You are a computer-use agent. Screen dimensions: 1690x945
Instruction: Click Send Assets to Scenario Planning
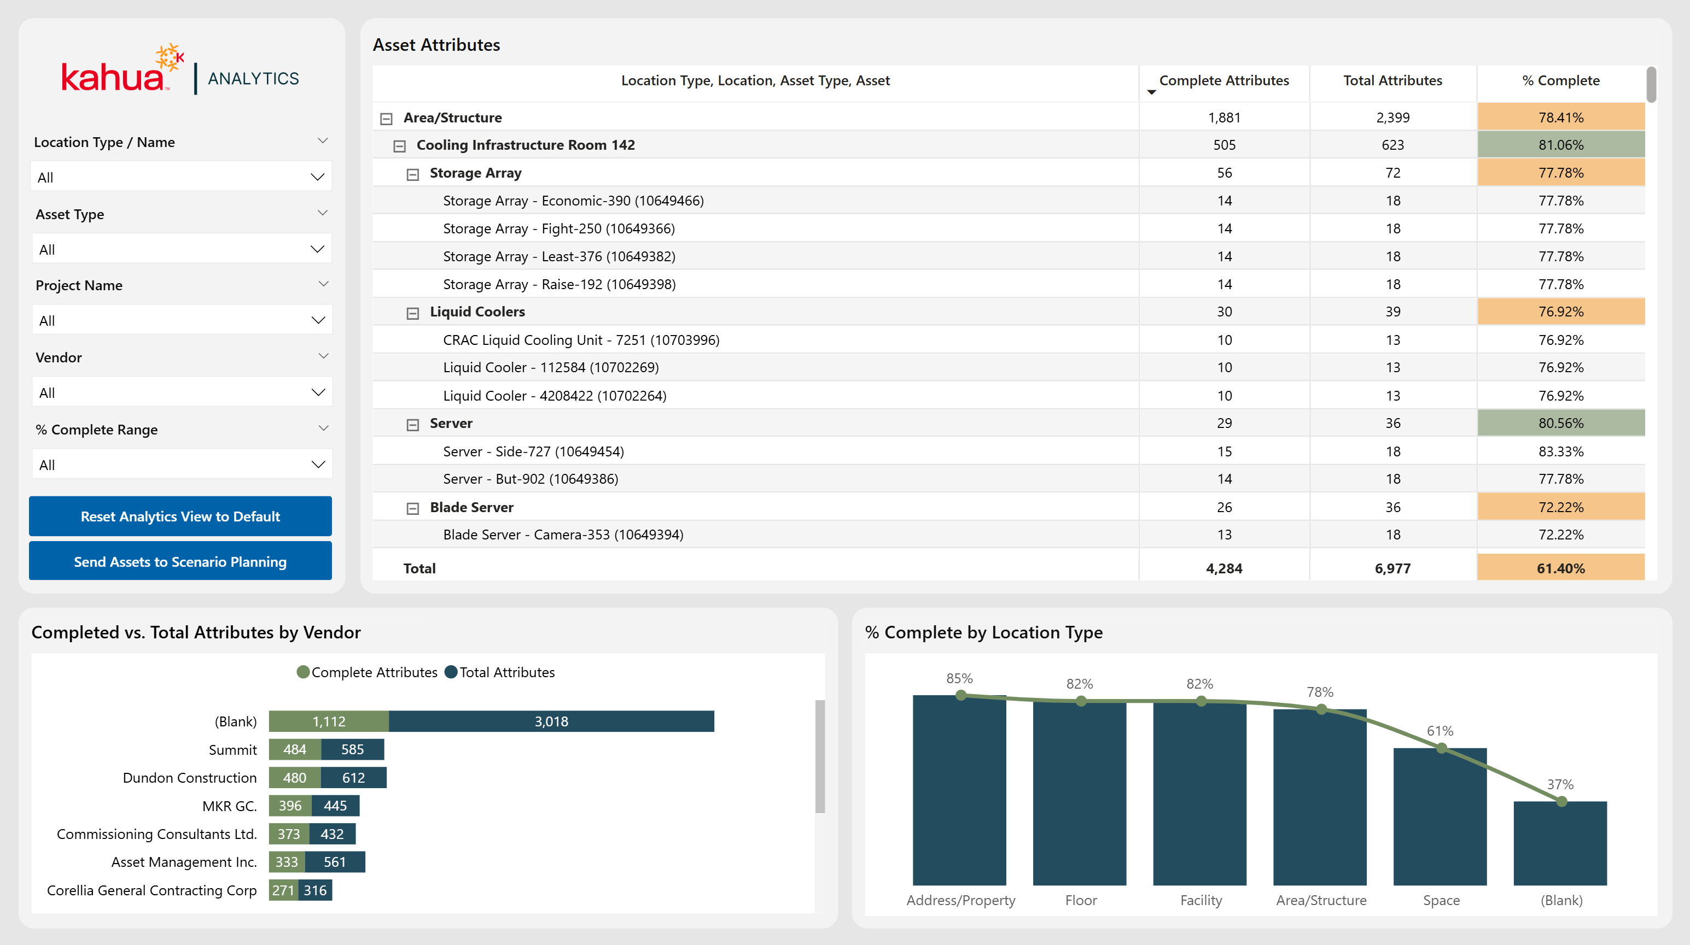point(180,561)
